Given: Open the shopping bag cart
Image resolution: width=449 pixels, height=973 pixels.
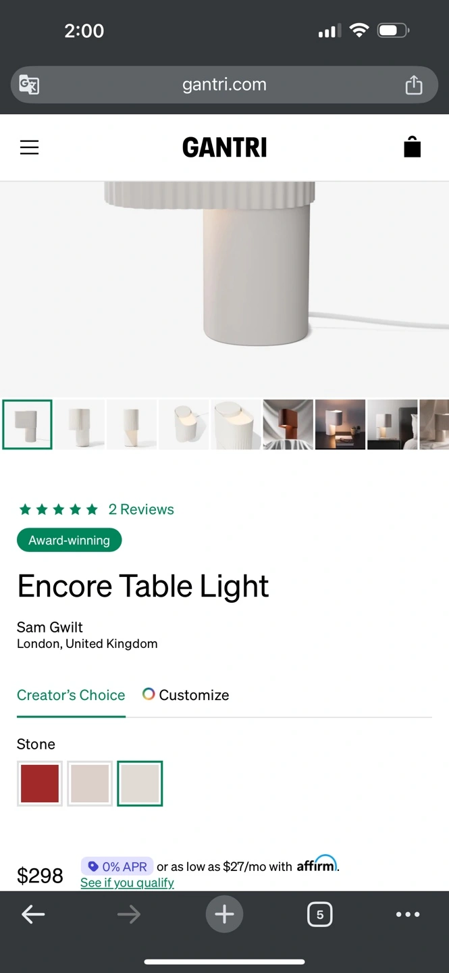Looking at the screenshot, I should click(x=413, y=147).
